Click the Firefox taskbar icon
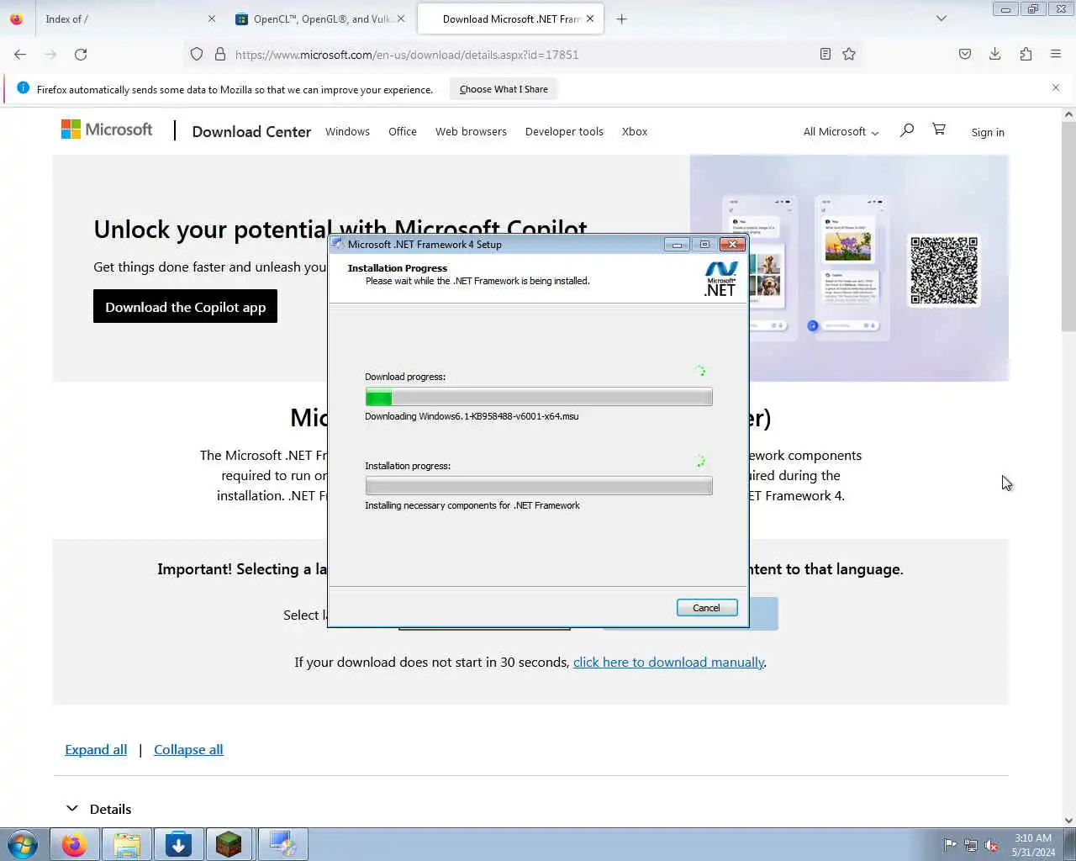Viewport: 1076px width, 861px height. (75, 844)
